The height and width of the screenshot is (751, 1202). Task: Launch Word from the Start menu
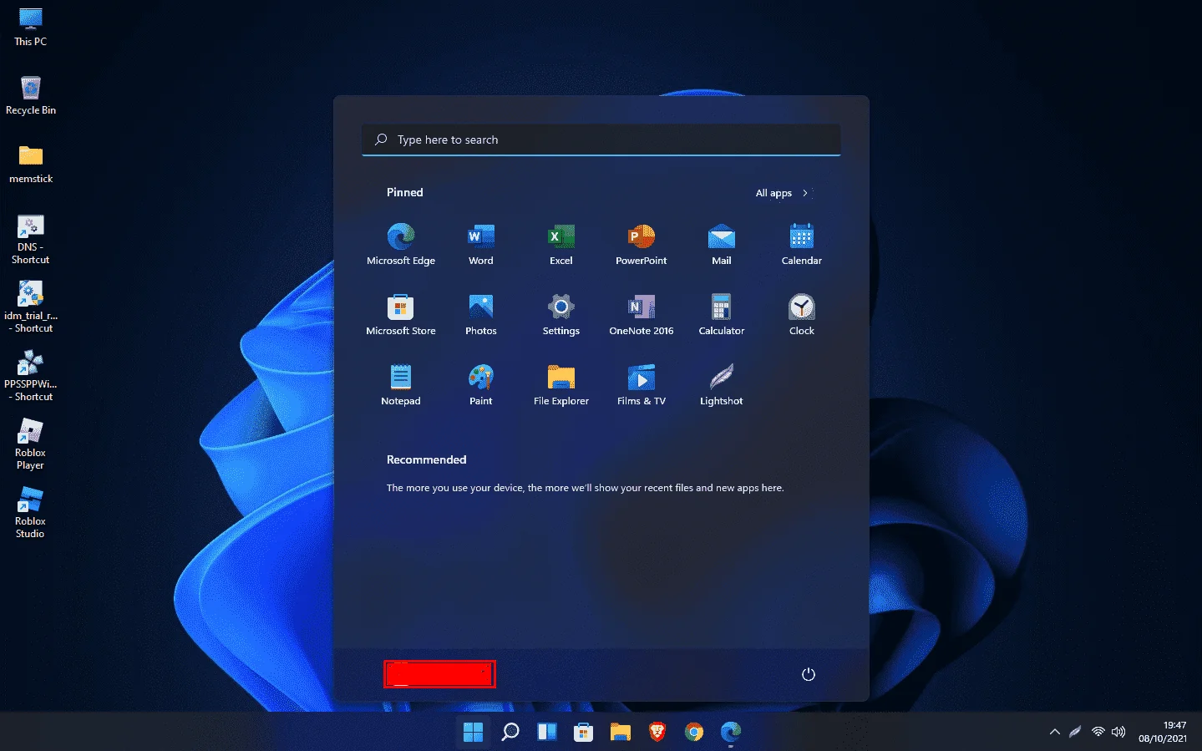coord(481,244)
